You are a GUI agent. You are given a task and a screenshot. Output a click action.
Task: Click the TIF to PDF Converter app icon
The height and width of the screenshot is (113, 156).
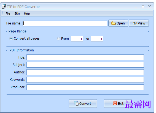(4, 6)
